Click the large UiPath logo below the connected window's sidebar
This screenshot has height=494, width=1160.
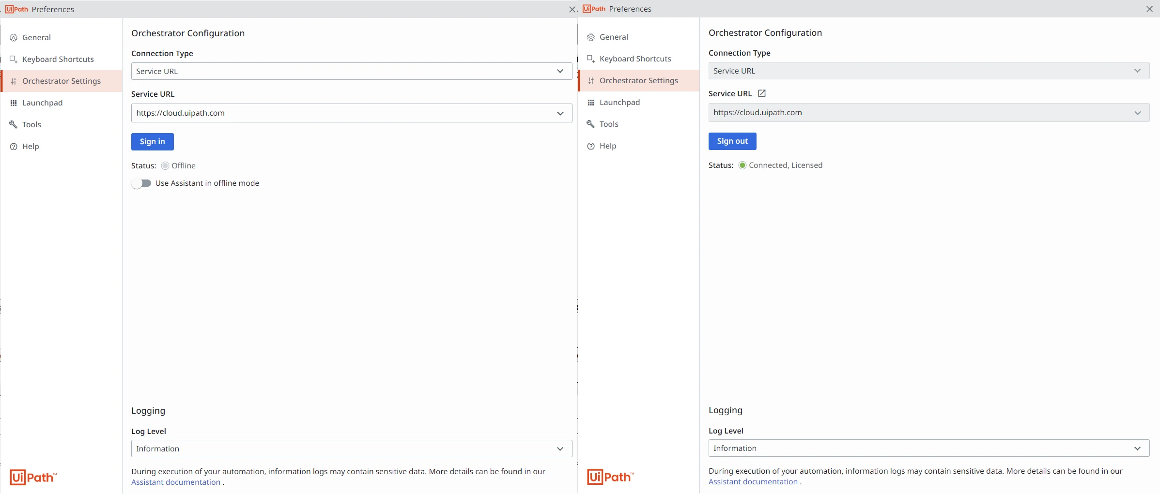tap(611, 477)
